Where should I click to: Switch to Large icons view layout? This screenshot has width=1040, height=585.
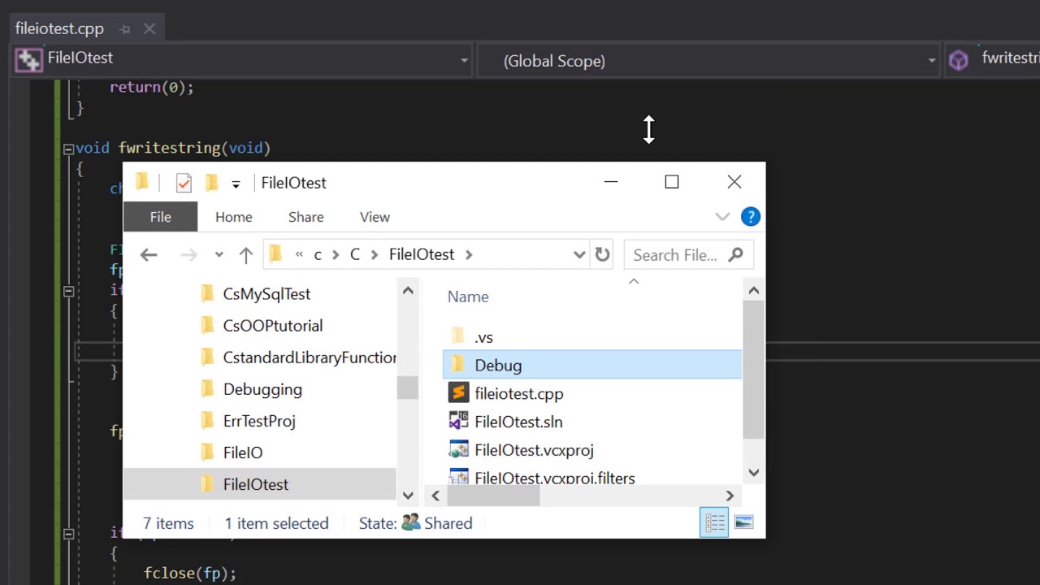pos(743,523)
